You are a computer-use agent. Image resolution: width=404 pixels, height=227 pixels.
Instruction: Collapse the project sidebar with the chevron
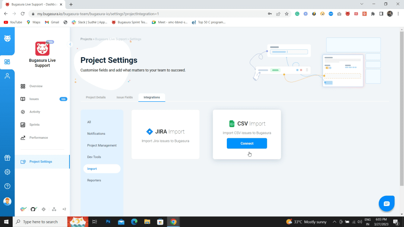[x=70, y=44]
